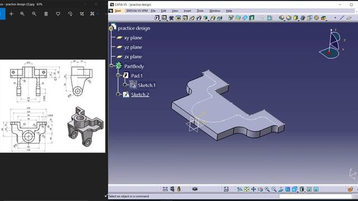Collapse the PartBody node in tree
Image resolution: width=358 pixels, height=201 pixels.
pyautogui.click(x=111, y=66)
